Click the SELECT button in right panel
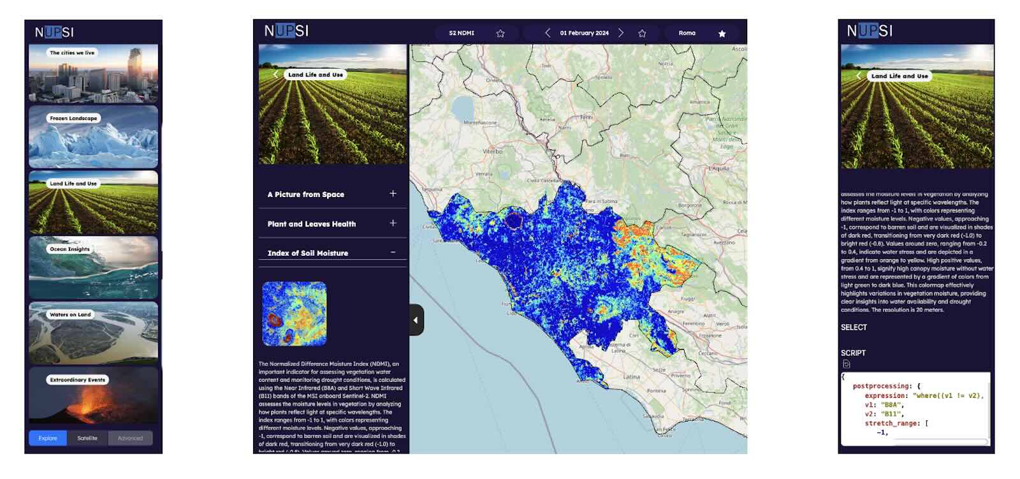 854,327
